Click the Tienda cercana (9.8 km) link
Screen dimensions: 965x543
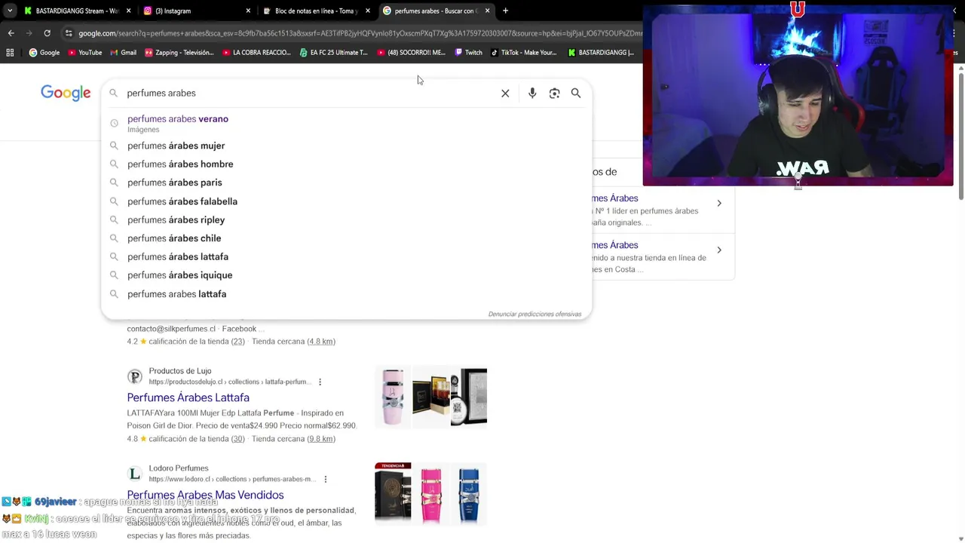[x=293, y=439]
